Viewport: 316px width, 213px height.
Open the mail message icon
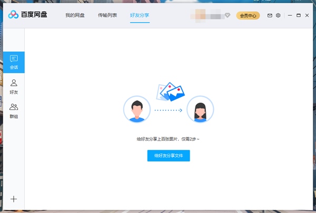(x=270, y=15)
